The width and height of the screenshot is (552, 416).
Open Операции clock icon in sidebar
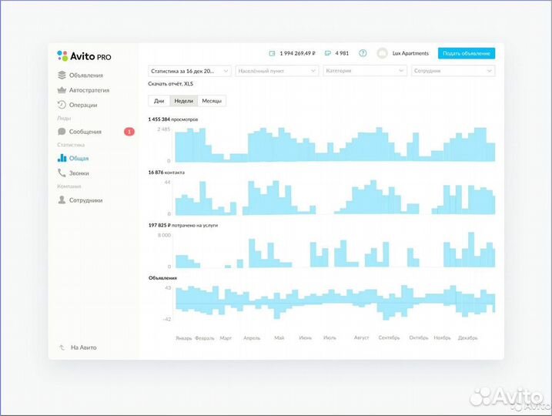62,105
